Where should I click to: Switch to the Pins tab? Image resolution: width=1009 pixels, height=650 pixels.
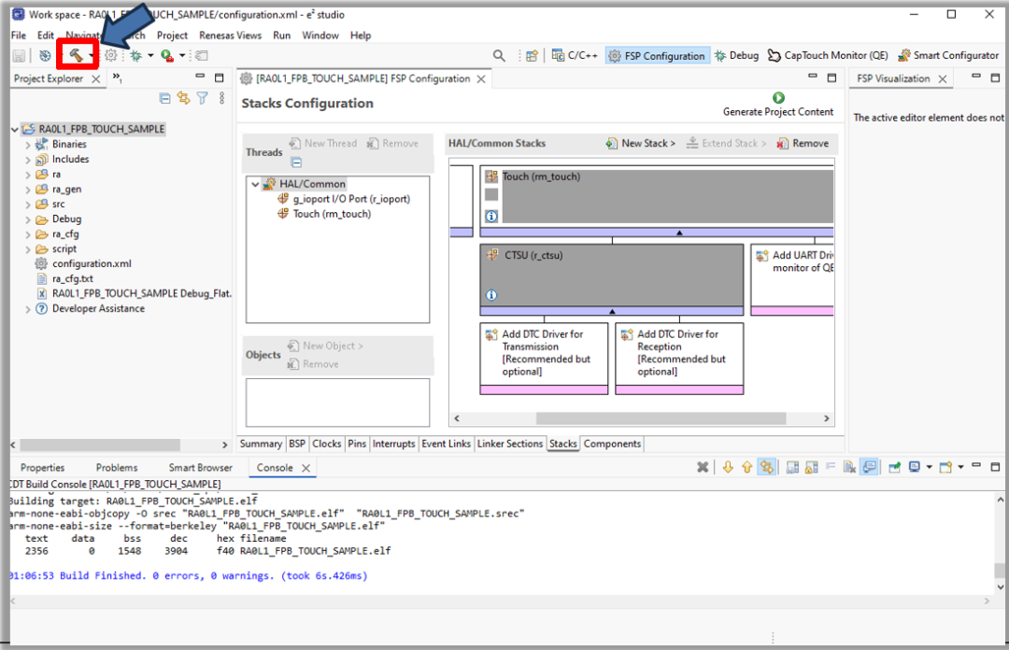(x=357, y=444)
